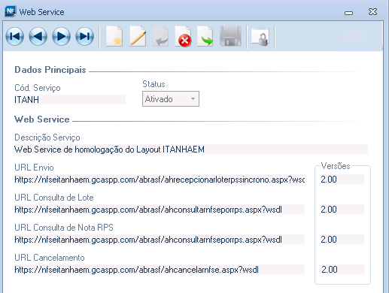Click the 2.00 version field beside URL Envio

click(342, 180)
